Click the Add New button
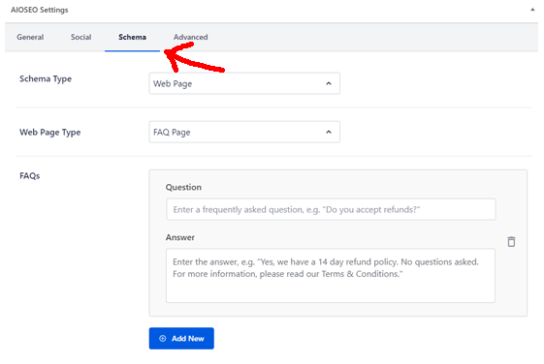 pos(181,339)
